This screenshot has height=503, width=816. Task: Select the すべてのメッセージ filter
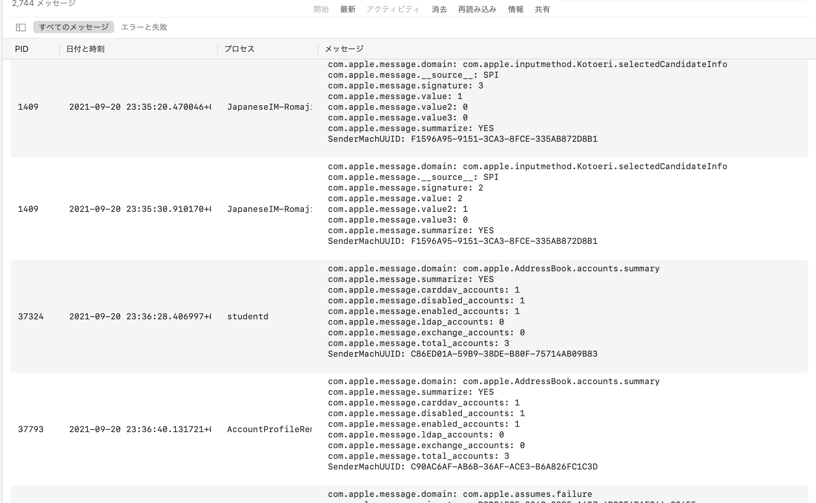coord(74,27)
